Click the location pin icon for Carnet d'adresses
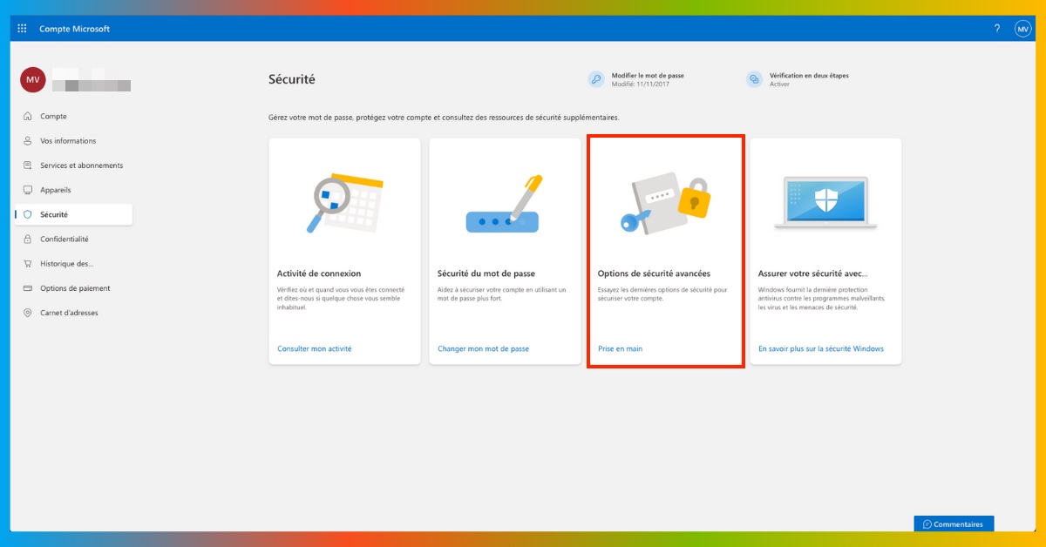This screenshot has height=547, width=1046. (28, 313)
